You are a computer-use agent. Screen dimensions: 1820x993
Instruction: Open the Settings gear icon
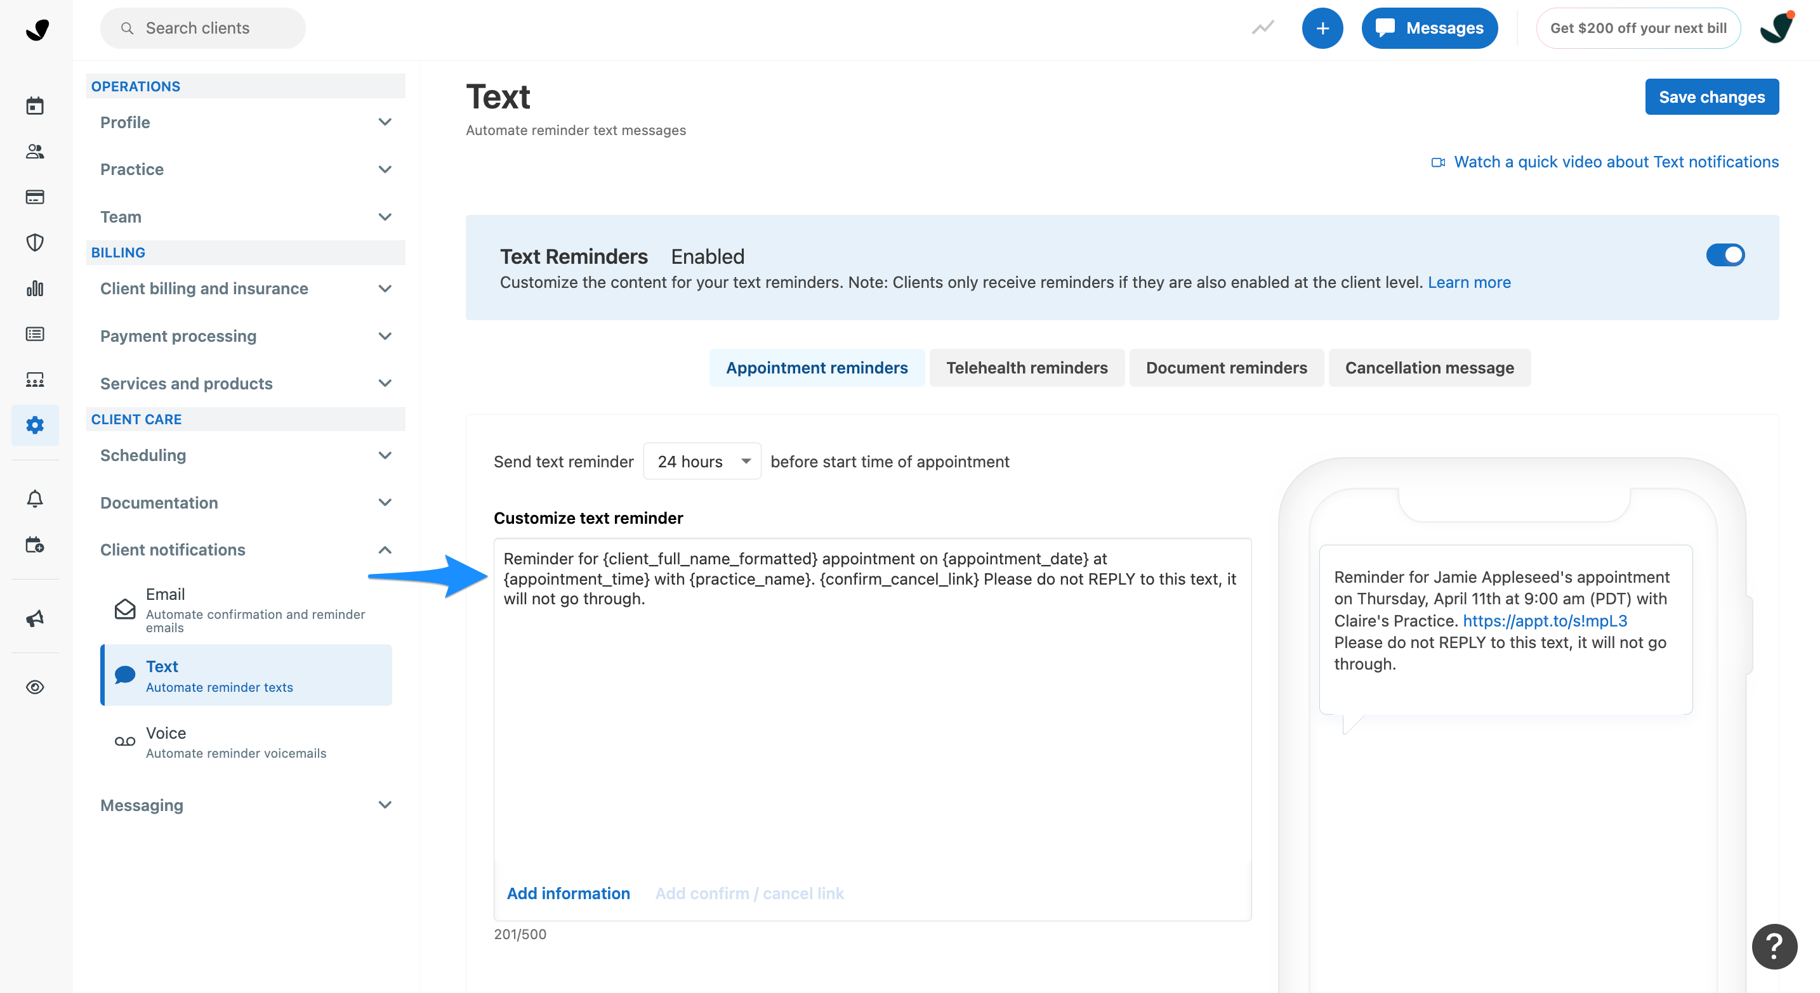click(x=35, y=425)
